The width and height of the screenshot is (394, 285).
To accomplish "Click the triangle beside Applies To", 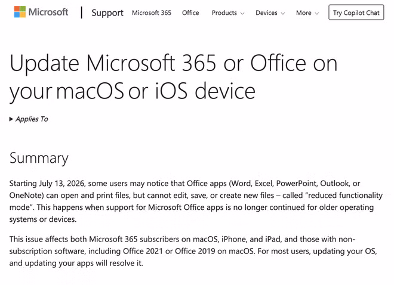I will coord(11,119).
